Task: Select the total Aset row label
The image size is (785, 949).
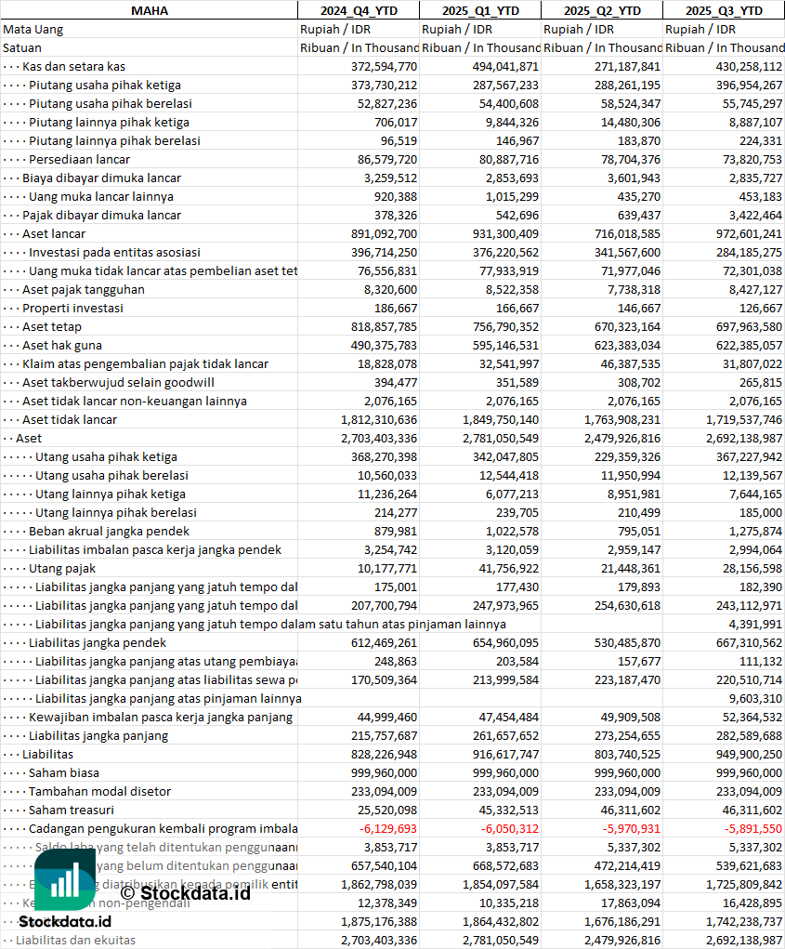Action: tap(29, 439)
